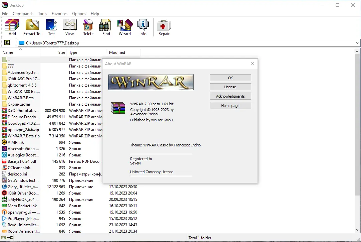Viewport: 361px width, 242px height.
Task: Select the DxO.PhotoLab archive icon
Action: point(4,111)
